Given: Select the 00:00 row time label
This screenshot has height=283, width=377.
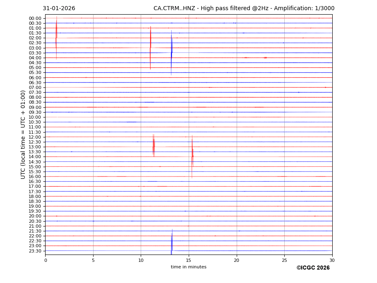Looking at the screenshot, I should point(35,18).
